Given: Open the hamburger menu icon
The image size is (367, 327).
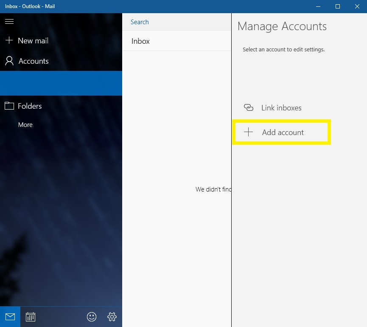Looking at the screenshot, I should point(9,21).
